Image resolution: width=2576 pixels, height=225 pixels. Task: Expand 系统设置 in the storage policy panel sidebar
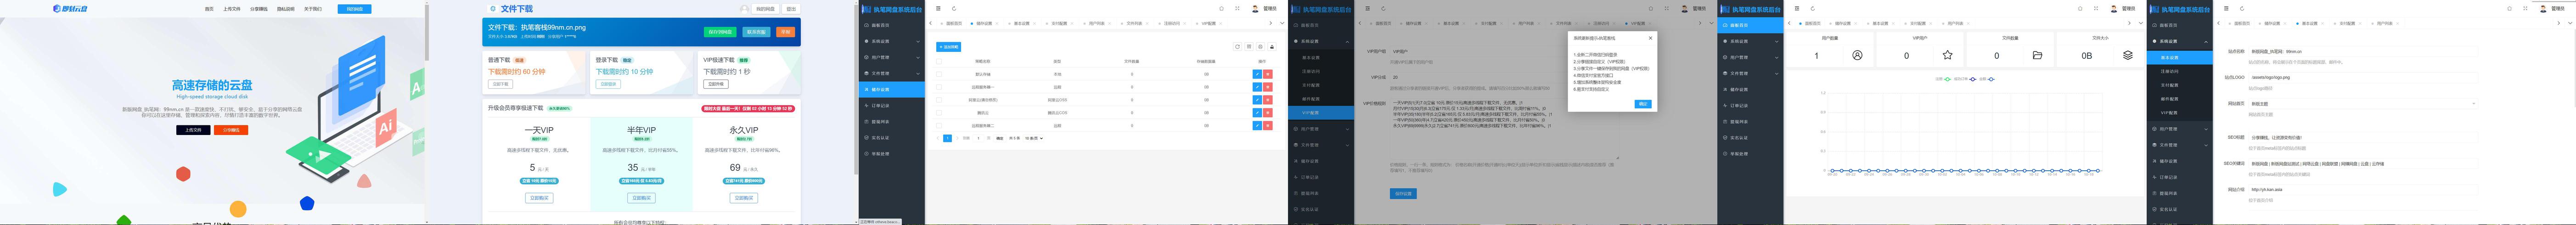[x=891, y=41]
